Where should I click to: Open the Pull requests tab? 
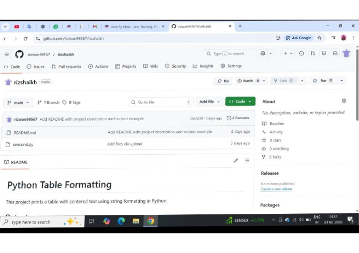tap(66, 67)
